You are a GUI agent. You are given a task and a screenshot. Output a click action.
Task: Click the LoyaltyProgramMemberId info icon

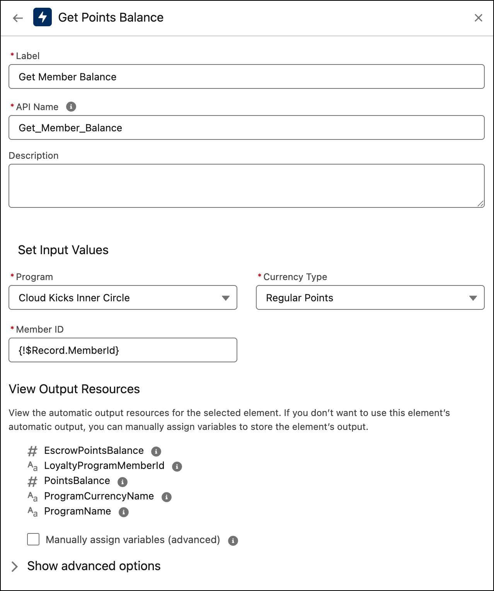click(177, 466)
